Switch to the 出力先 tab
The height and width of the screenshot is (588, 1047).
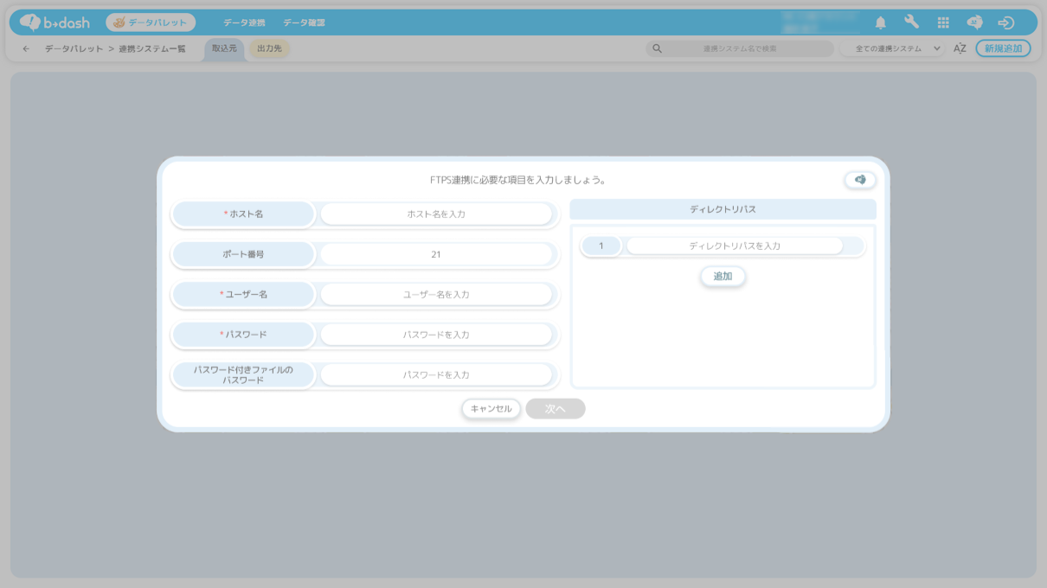pos(269,48)
